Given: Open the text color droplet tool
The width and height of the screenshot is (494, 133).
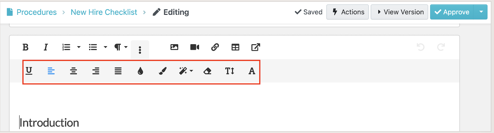Looking at the screenshot, I should click(x=140, y=71).
